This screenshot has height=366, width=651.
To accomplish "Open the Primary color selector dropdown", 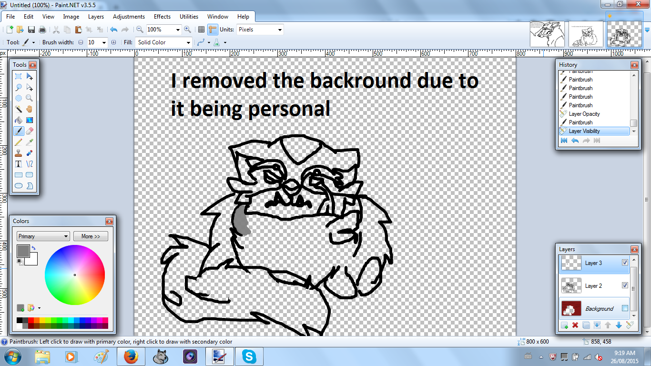I will click(43, 236).
